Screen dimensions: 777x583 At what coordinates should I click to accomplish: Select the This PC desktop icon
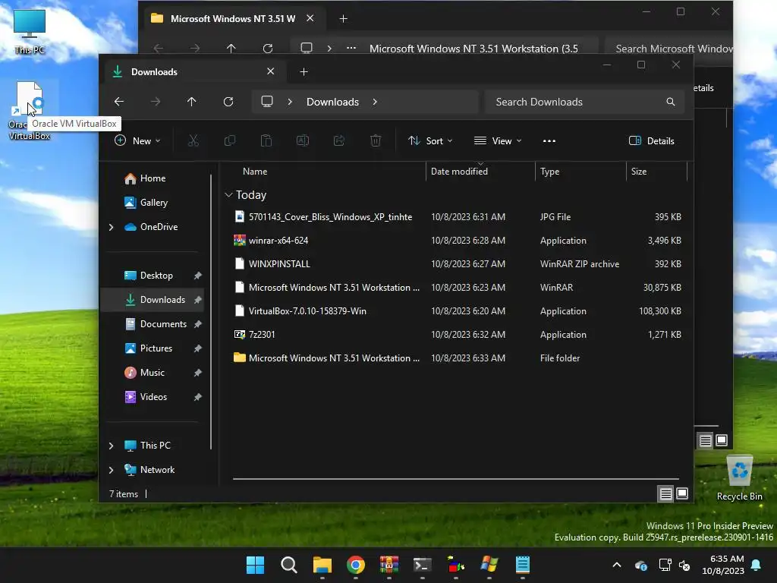click(x=30, y=31)
